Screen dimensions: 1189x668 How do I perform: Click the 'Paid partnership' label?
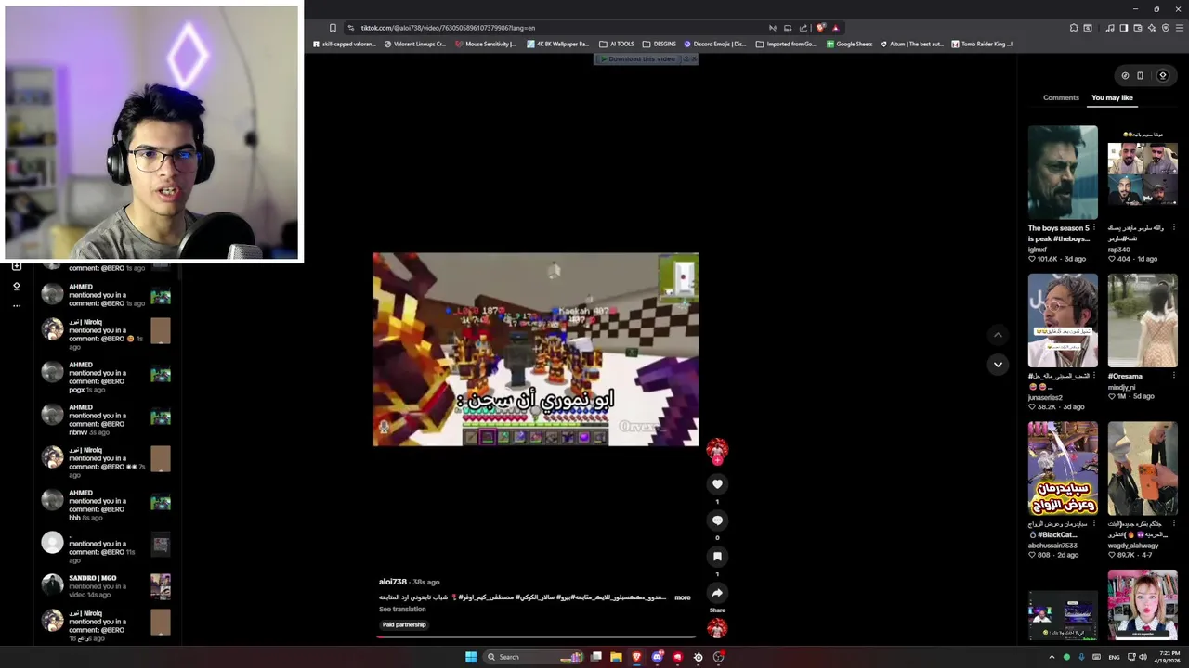coord(404,625)
